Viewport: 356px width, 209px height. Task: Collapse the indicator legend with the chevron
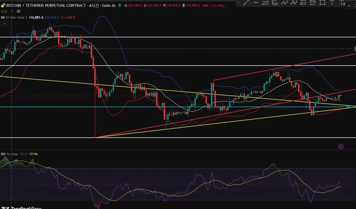pos(4,24)
